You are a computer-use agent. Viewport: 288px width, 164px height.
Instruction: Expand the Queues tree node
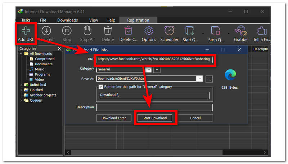pyautogui.click(x=21, y=100)
